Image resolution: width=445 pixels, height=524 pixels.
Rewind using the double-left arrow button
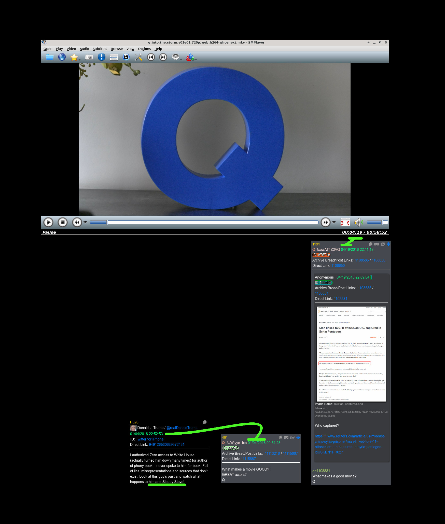pos(77,222)
